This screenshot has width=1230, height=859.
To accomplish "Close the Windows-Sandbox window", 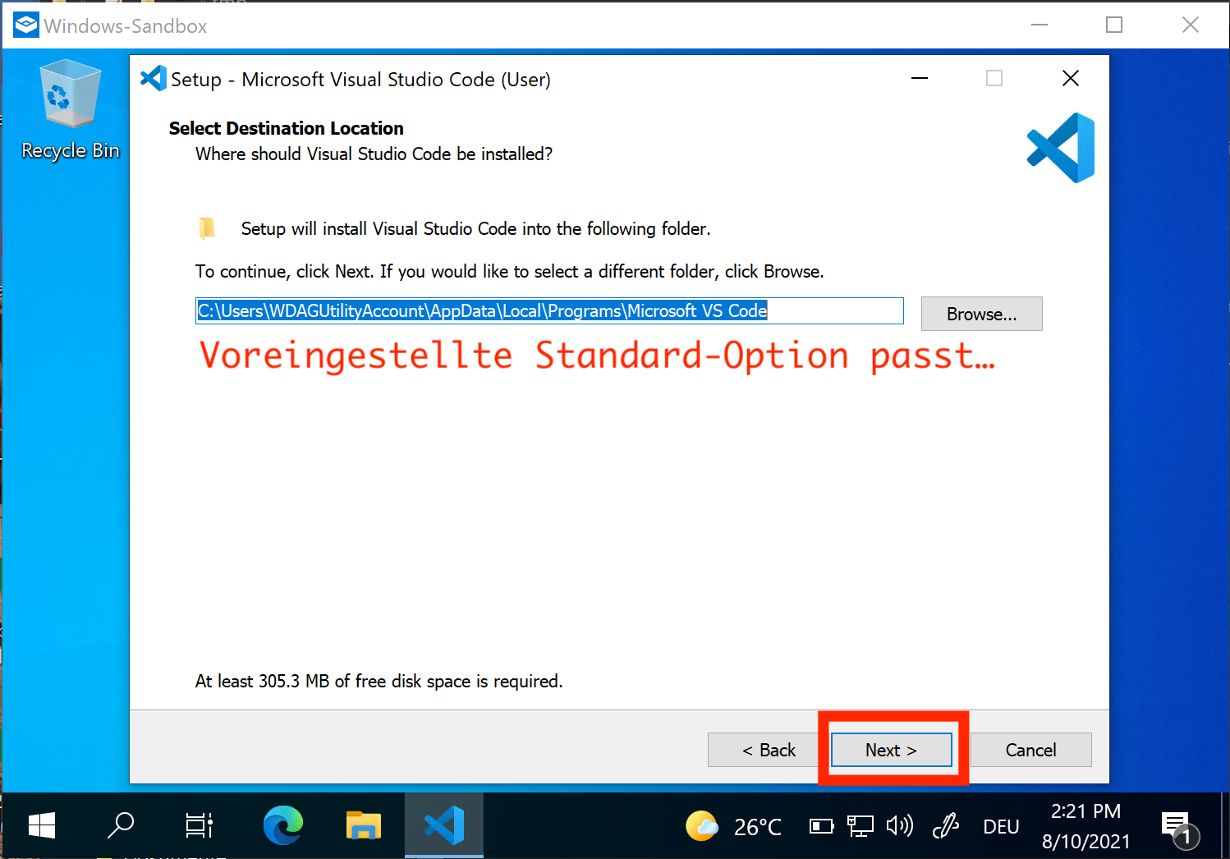I will click(x=1190, y=25).
